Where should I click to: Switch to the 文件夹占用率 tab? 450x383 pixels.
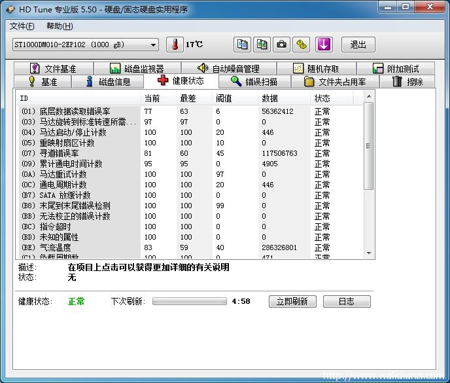click(335, 82)
